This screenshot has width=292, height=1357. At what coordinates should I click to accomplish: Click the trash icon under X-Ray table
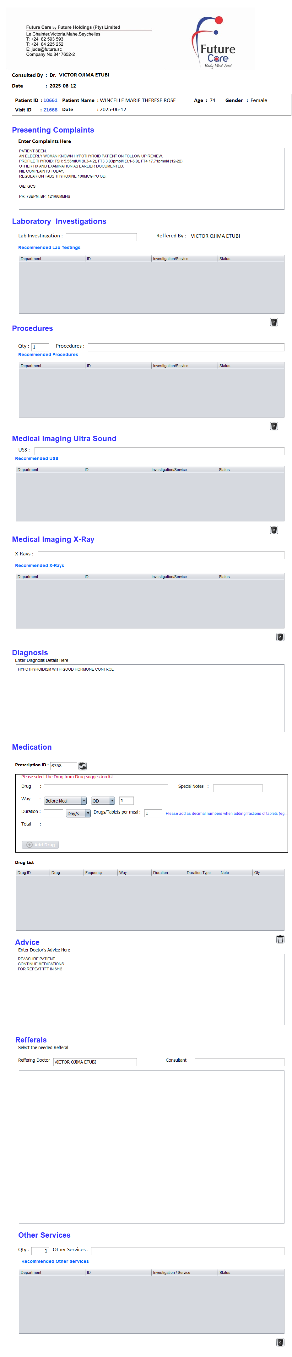point(280,636)
